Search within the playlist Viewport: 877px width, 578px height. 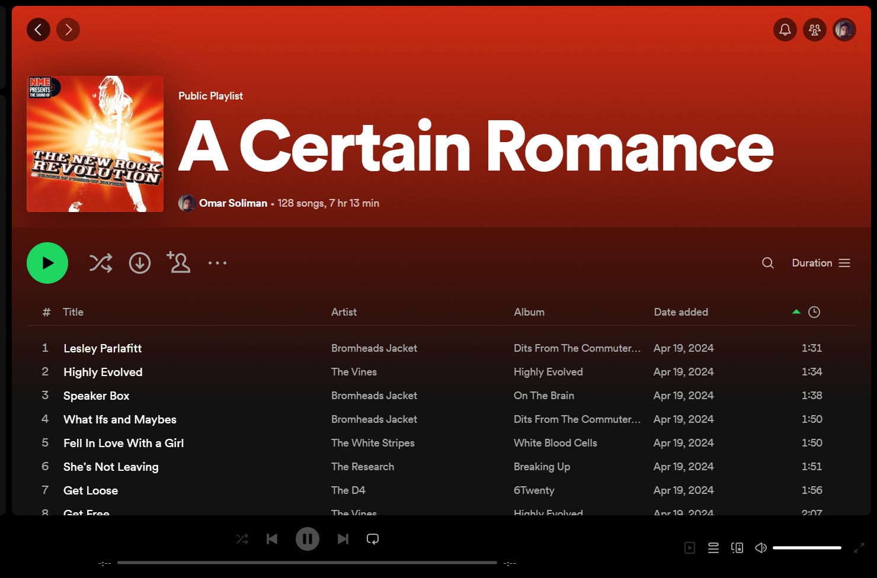point(768,263)
